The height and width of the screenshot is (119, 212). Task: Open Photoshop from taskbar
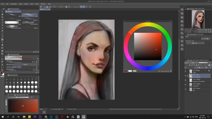click(x=51, y=117)
